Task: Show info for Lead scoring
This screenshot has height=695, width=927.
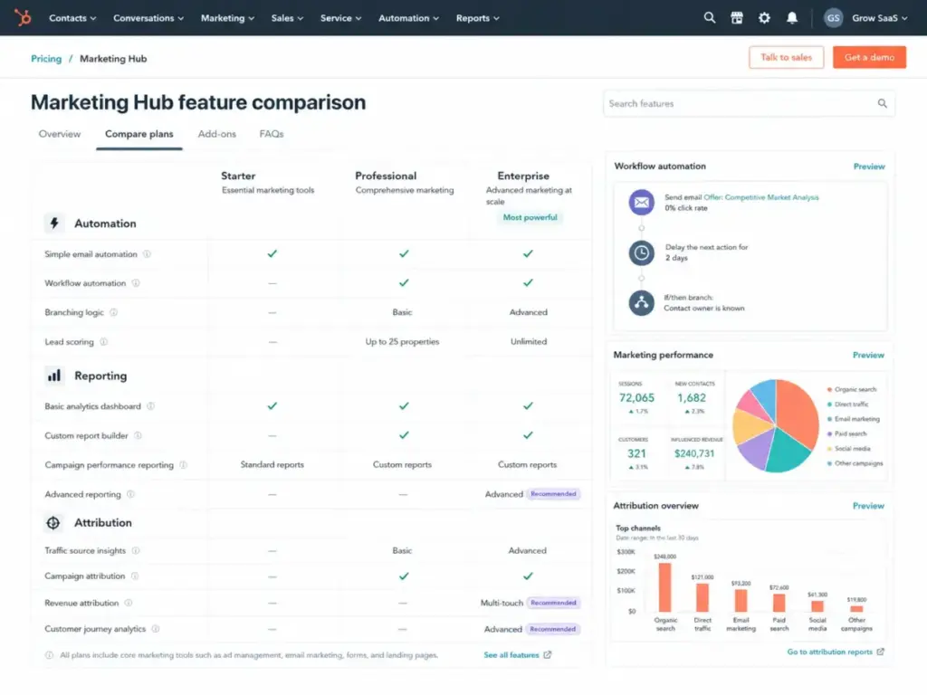Action: [x=103, y=341]
